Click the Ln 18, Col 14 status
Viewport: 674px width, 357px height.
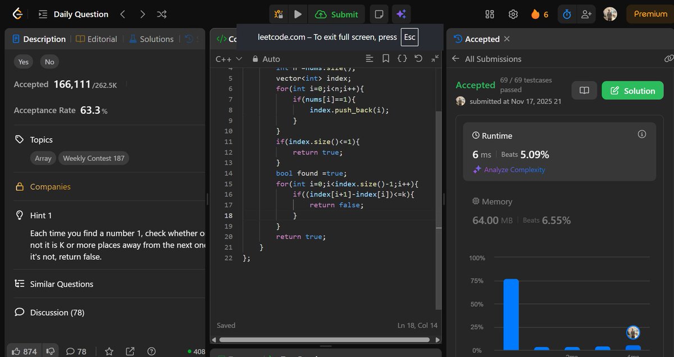417,326
